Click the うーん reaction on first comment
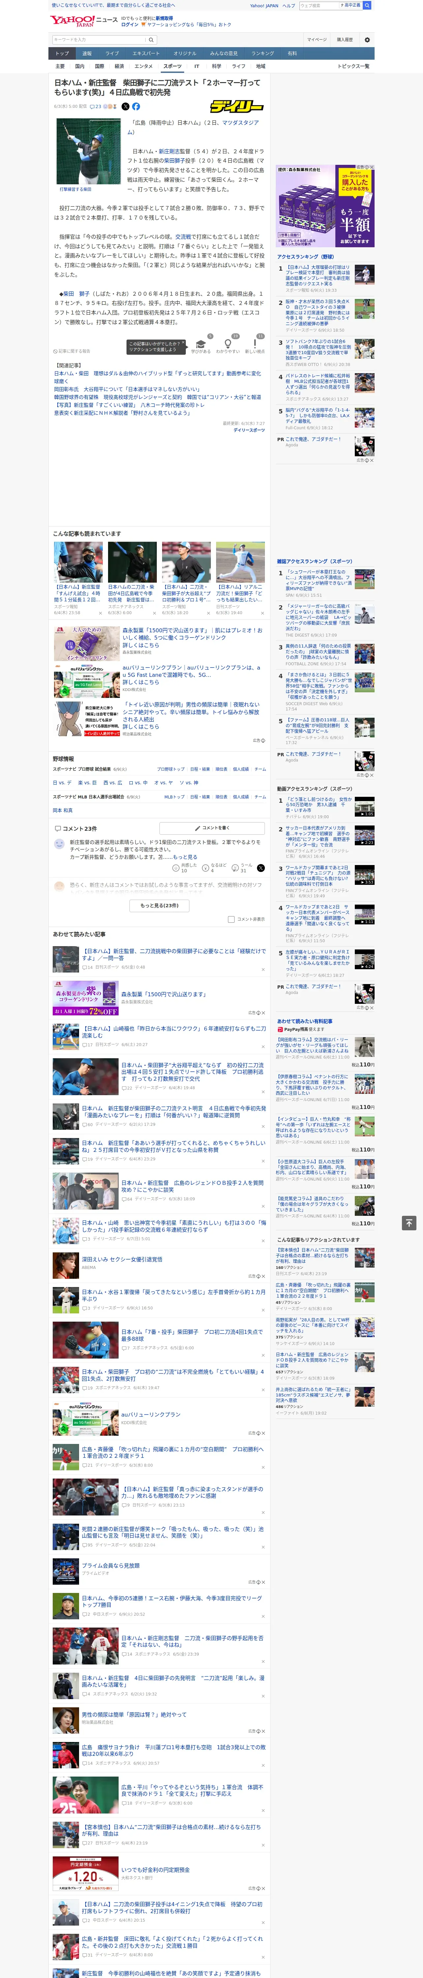 click(242, 868)
